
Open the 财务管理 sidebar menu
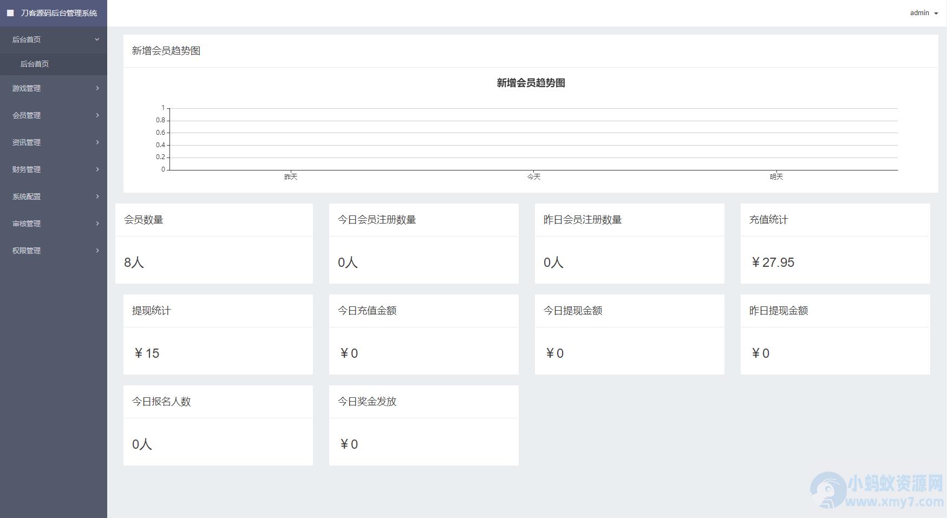[54, 169]
